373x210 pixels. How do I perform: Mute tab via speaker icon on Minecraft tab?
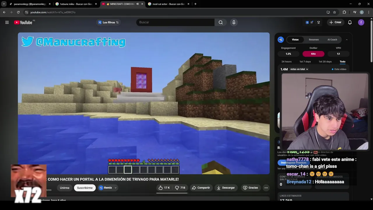(x=138, y=4)
